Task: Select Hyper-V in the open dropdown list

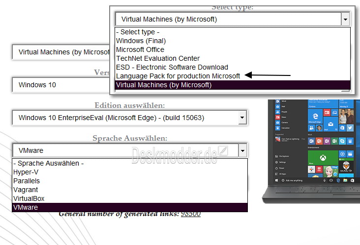Action: tap(26, 172)
